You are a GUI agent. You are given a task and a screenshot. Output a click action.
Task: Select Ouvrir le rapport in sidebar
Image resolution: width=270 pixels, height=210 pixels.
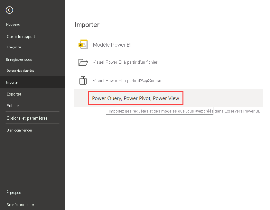21,36
